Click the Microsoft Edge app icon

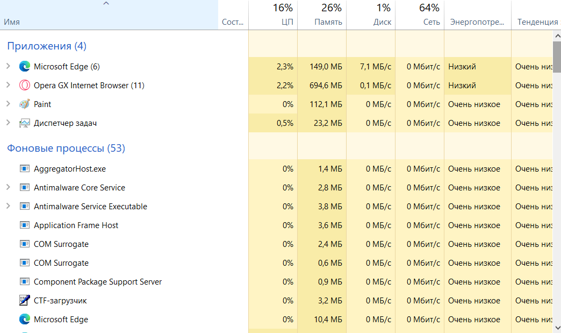pos(24,67)
